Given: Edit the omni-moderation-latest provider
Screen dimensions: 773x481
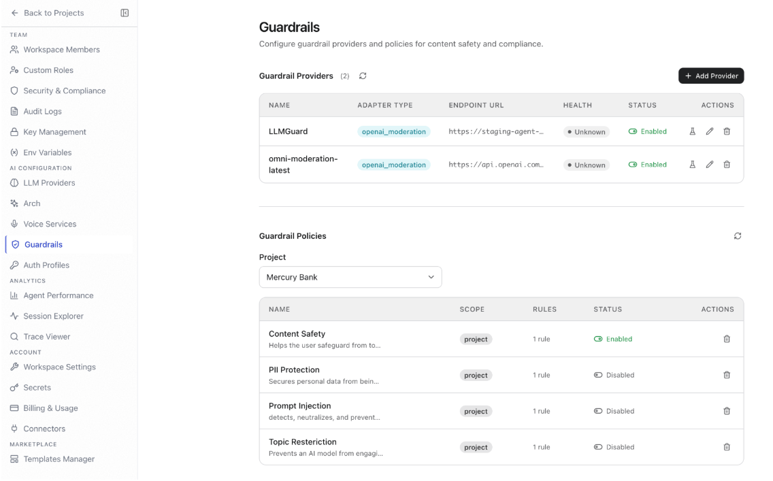Looking at the screenshot, I should coord(710,165).
